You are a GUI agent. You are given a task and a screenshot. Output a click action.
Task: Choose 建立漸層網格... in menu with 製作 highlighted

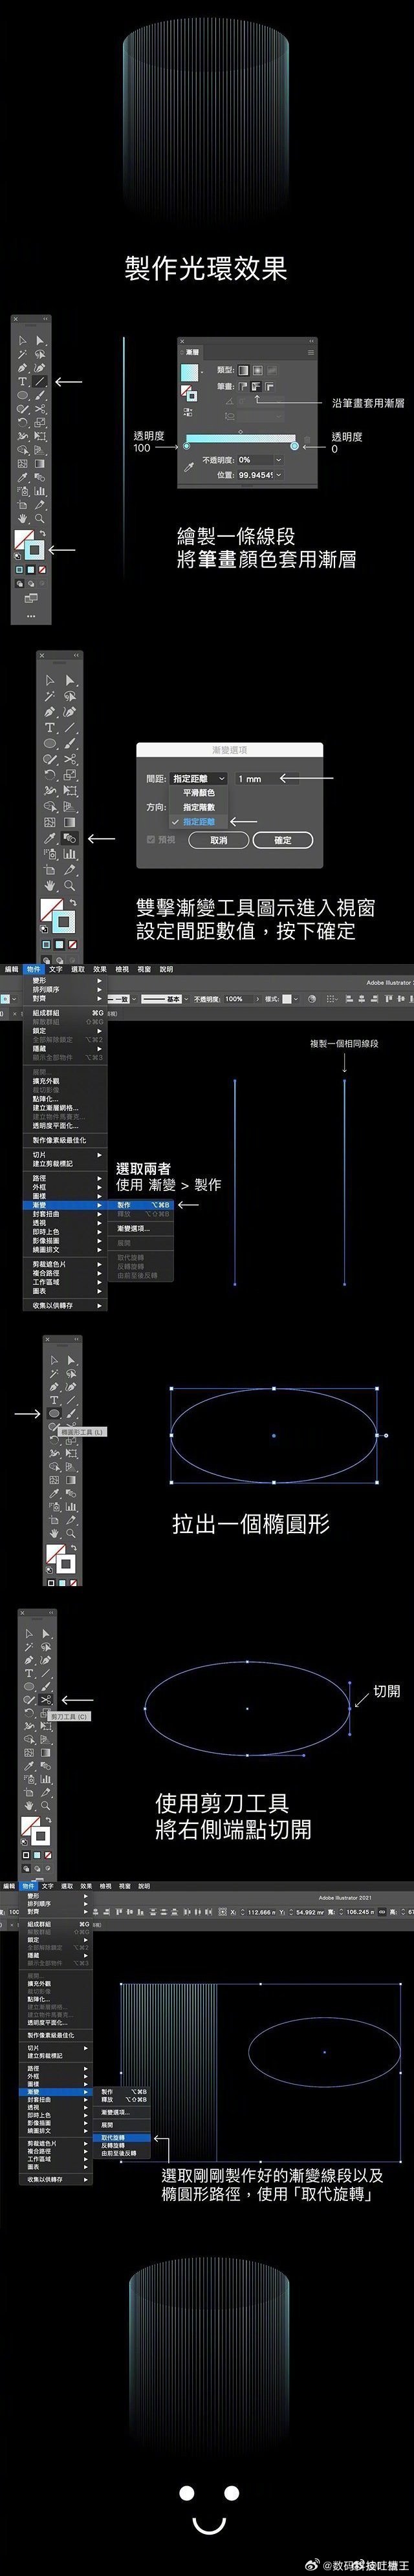(65, 1108)
